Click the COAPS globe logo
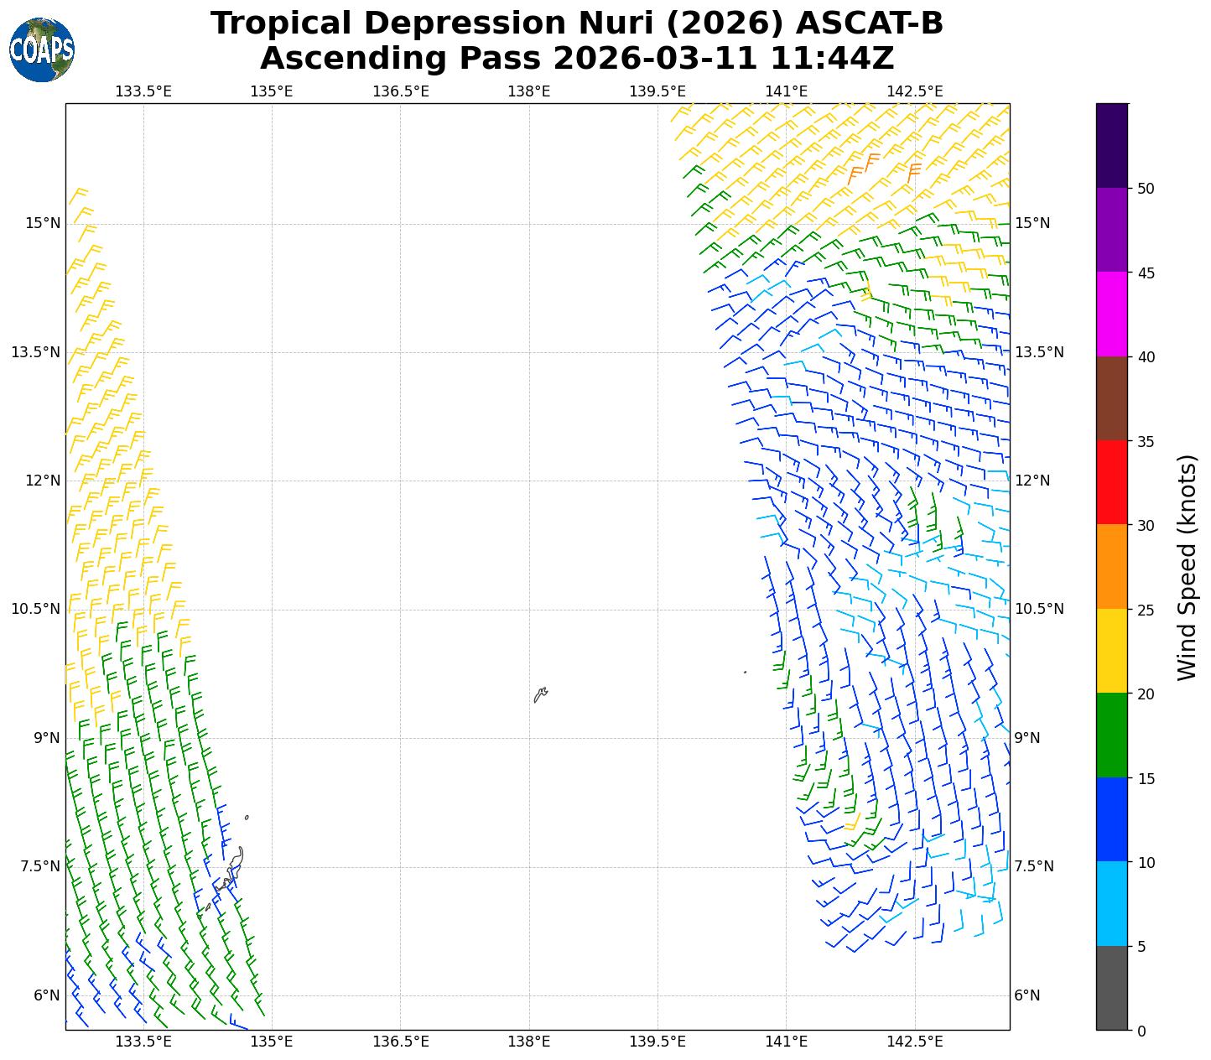The image size is (1211, 1060). click(x=42, y=49)
